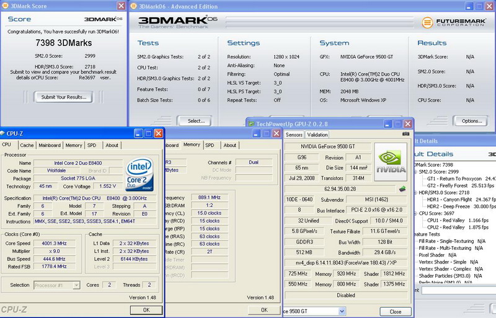Click the comment input field in Result Details
This screenshot has width=496, height=318.
(x=458, y=290)
